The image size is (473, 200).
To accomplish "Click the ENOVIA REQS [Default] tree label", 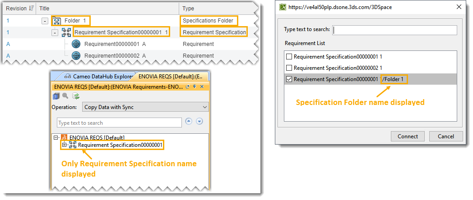I will coord(97,137).
